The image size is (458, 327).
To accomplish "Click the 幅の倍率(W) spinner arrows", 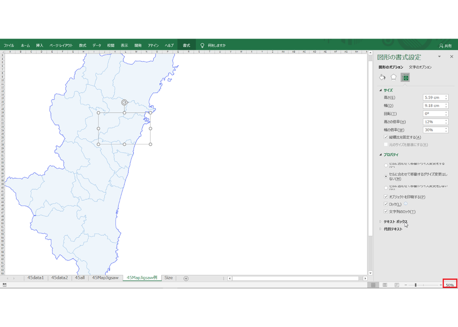I will click(x=446, y=130).
